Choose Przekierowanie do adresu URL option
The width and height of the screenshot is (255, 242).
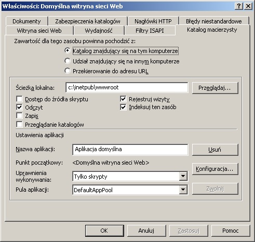[68, 71]
